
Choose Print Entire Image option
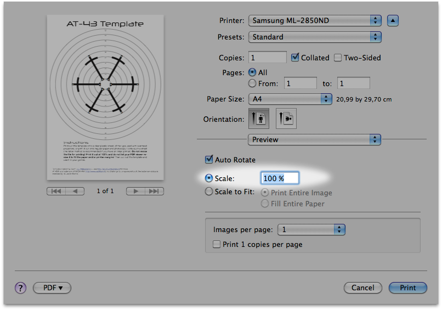coord(265,193)
